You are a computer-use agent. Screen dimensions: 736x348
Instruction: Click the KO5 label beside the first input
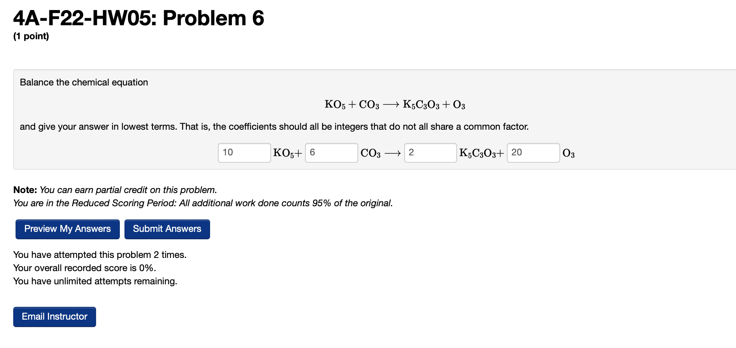pos(284,153)
